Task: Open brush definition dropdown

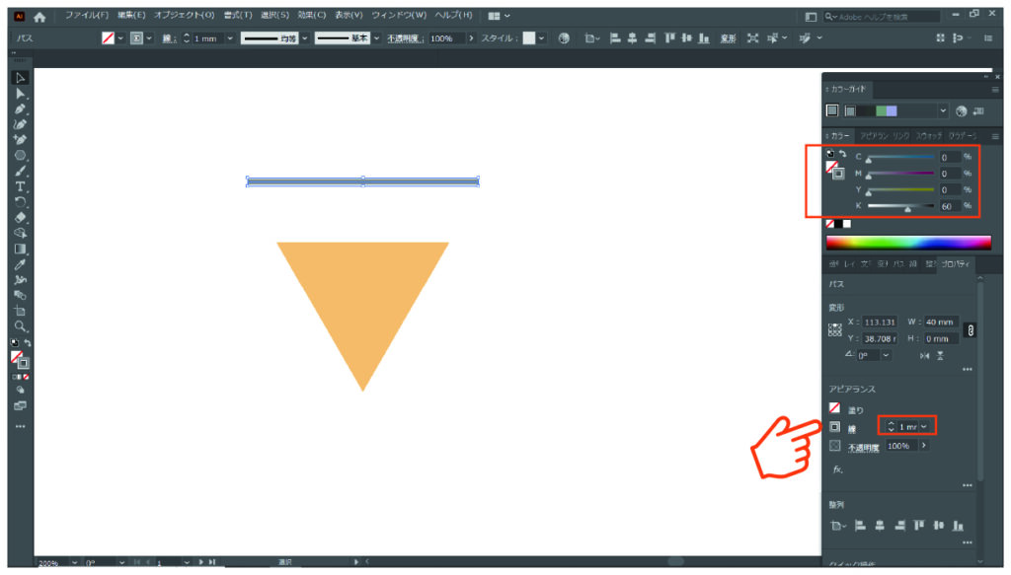Action: [x=376, y=38]
